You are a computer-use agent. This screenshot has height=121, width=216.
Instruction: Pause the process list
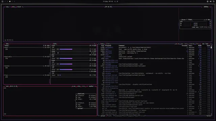click(x=177, y=44)
